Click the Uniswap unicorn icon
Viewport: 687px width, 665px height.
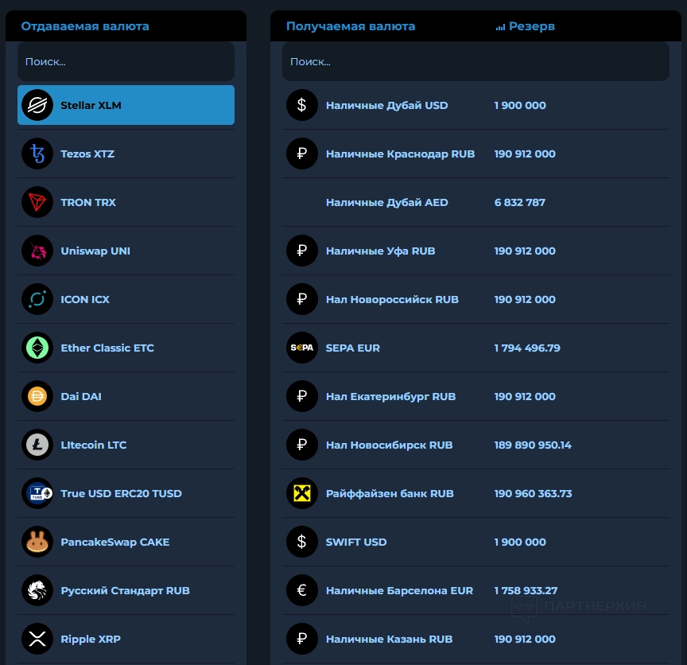37,251
